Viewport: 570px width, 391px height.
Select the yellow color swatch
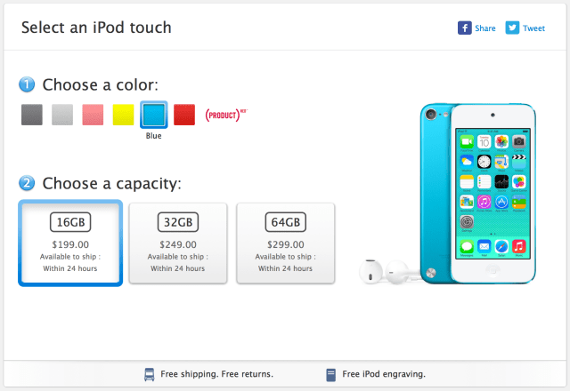[123, 116]
